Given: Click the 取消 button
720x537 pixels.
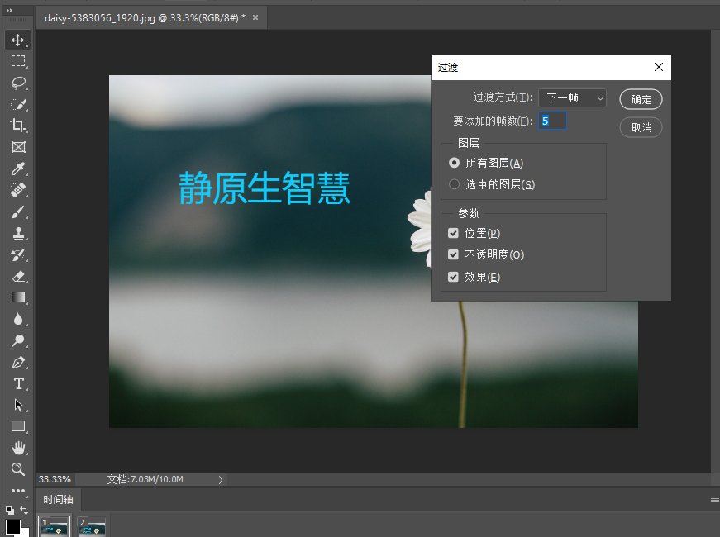Looking at the screenshot, I should [x=641, y=127].
